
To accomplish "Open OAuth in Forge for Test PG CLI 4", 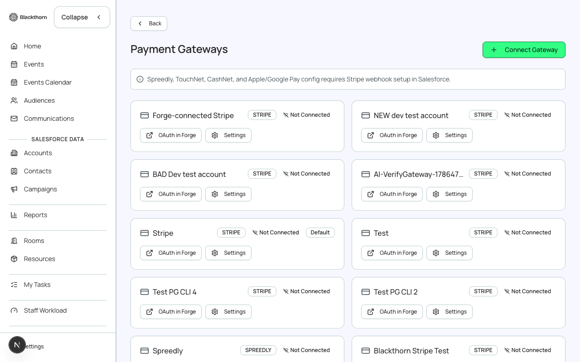I will click(x=171, y=312).
